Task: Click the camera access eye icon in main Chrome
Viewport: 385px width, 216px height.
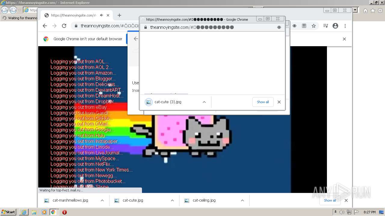Action: 294,26
